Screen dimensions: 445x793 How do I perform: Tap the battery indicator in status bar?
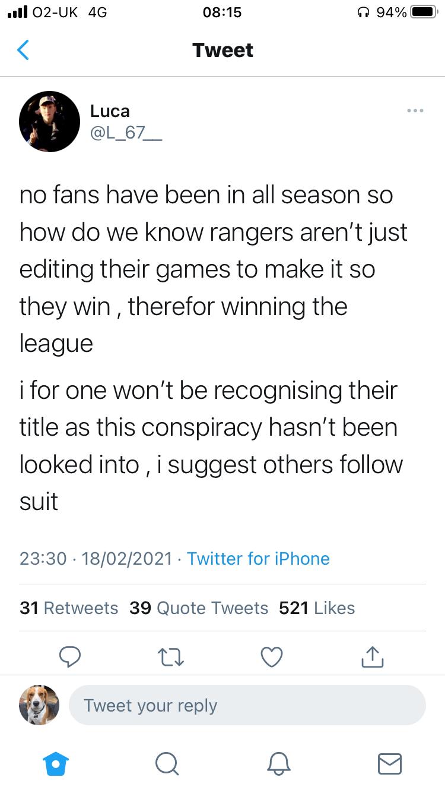click(424, 12)
